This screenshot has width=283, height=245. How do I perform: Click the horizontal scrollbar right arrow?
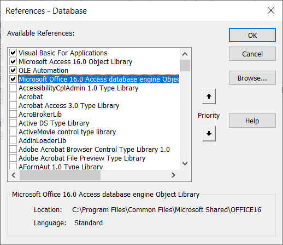(x=173, y=175)
